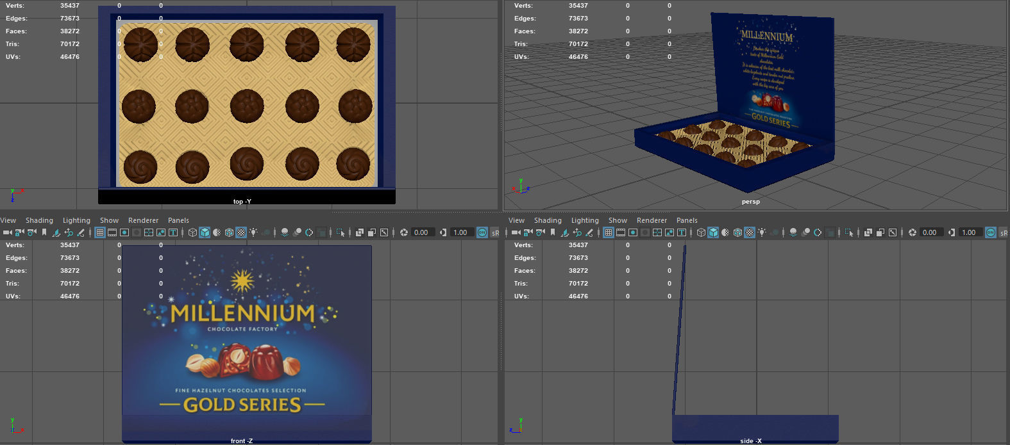Toggle Screen Space Ambient Occlusion in front view
The width and height of the screenshot is (1010, 445).
pos(285,232)
